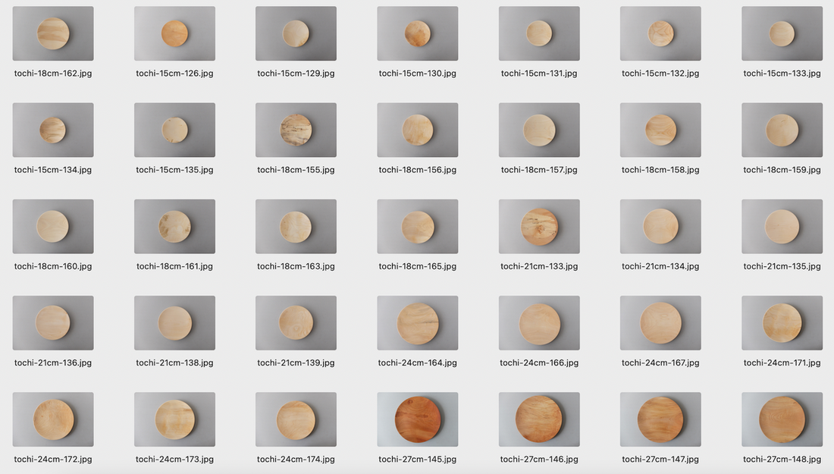This screenshot has height=474, width=834.
Task: Select the file name tochi-15cm-134.jpg
Action: 53,170
